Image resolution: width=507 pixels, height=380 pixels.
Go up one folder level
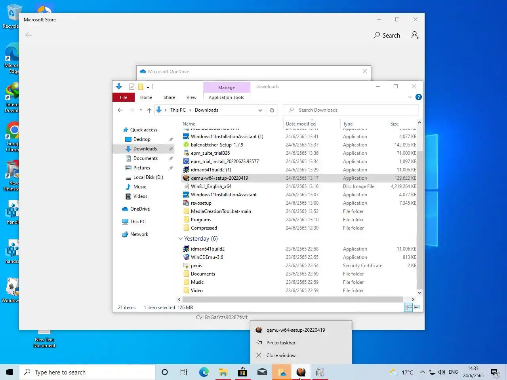coord(149,110)
